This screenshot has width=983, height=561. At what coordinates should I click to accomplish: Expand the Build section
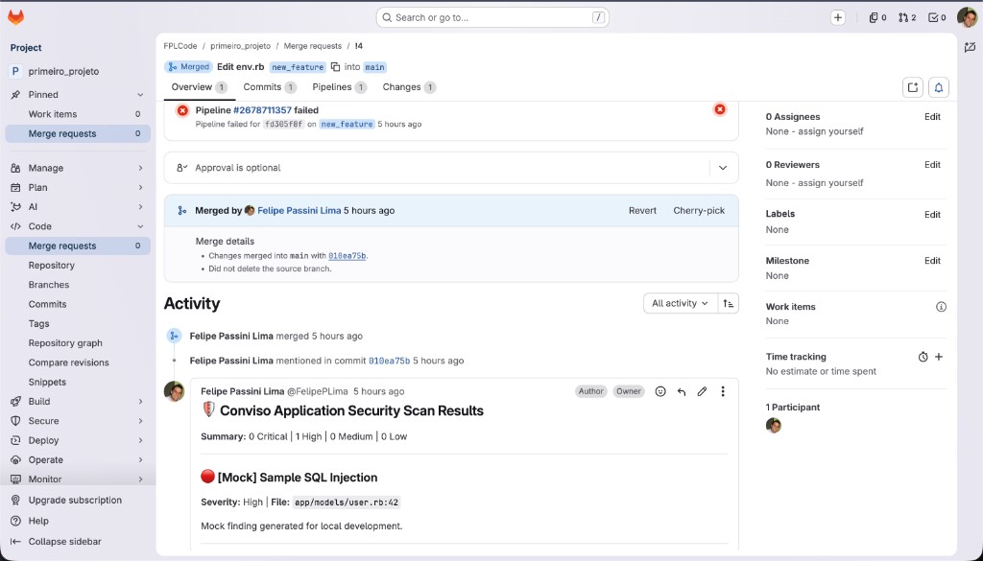(140, 402)
